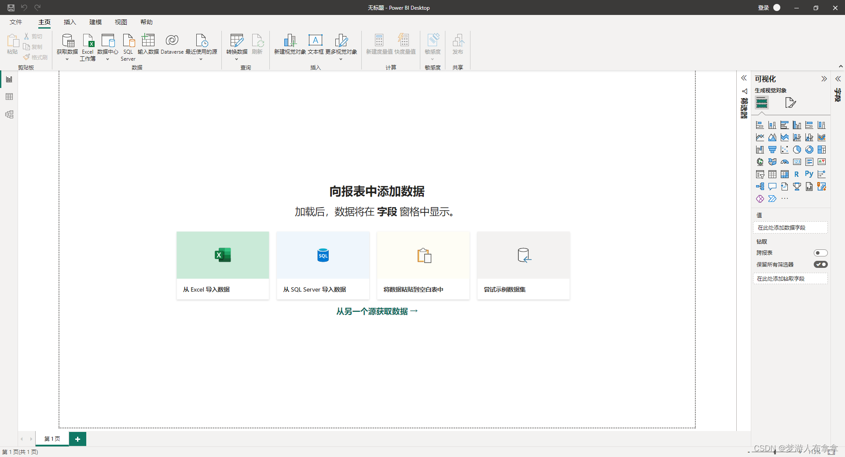The width and height of the screenshot is (845, 457).
Task: Select the area chart visual
Action: coord(772,138)
